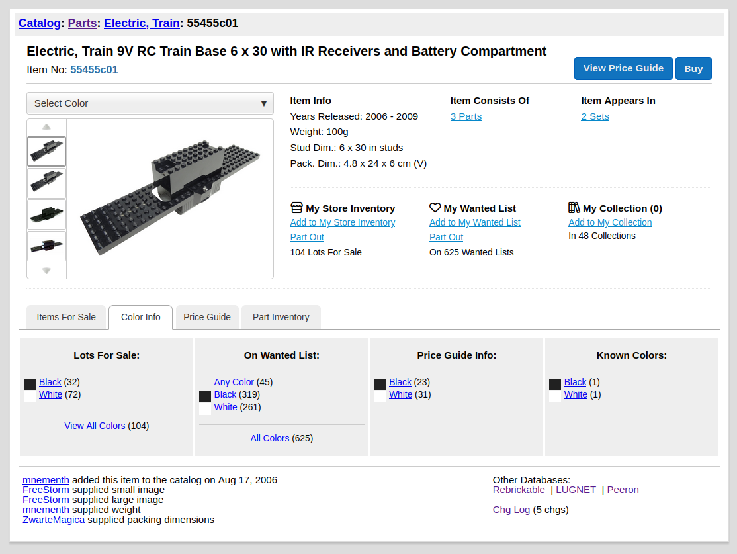Select the fourth train base thumbnail
Image resolution: width=737 pixels, height=554 pixels.
tap(46, 246)
